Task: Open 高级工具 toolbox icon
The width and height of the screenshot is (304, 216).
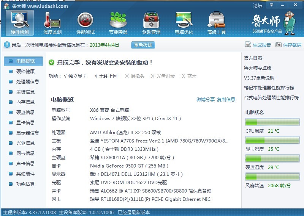Action: (217, 23)
